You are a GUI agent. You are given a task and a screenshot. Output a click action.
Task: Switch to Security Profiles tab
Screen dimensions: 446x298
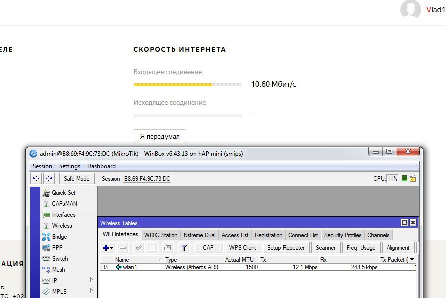click(343, 235)
